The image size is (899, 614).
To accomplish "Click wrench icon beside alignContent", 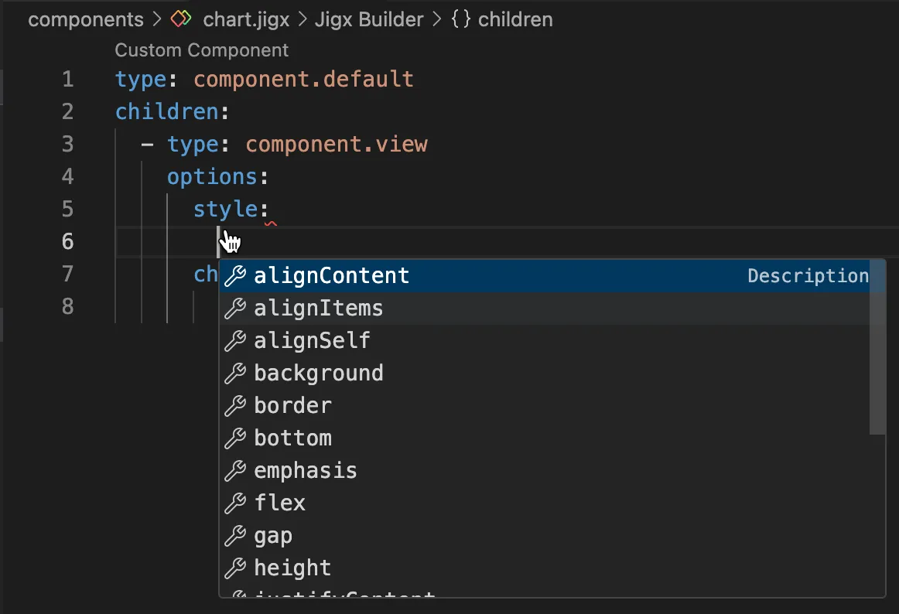I will [x=235, y=276].
